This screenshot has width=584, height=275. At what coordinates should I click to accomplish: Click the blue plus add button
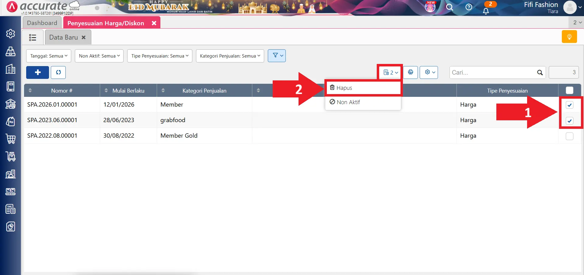pos(37,72)
